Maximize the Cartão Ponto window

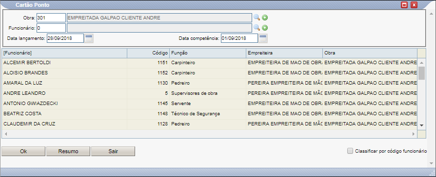pos(404,5)
